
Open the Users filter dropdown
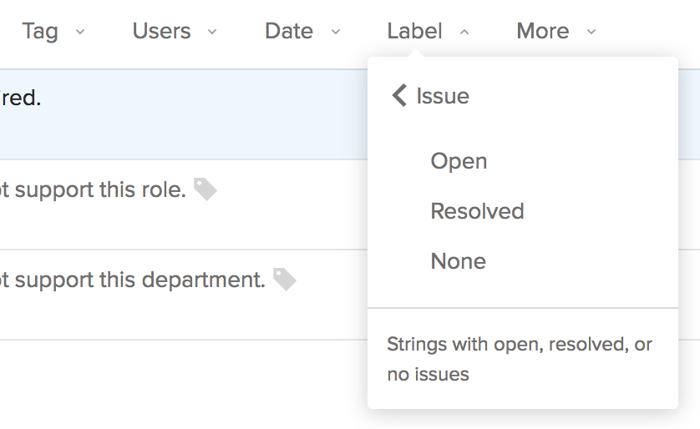pyautogui.click(x=175, y=31)
